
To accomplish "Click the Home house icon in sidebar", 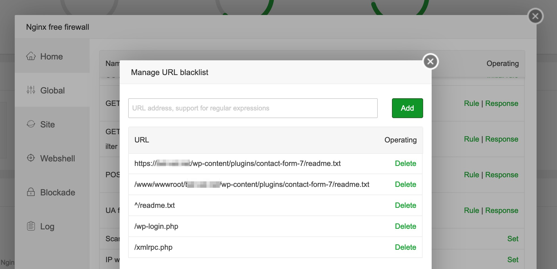I will (x=31, y=56).
